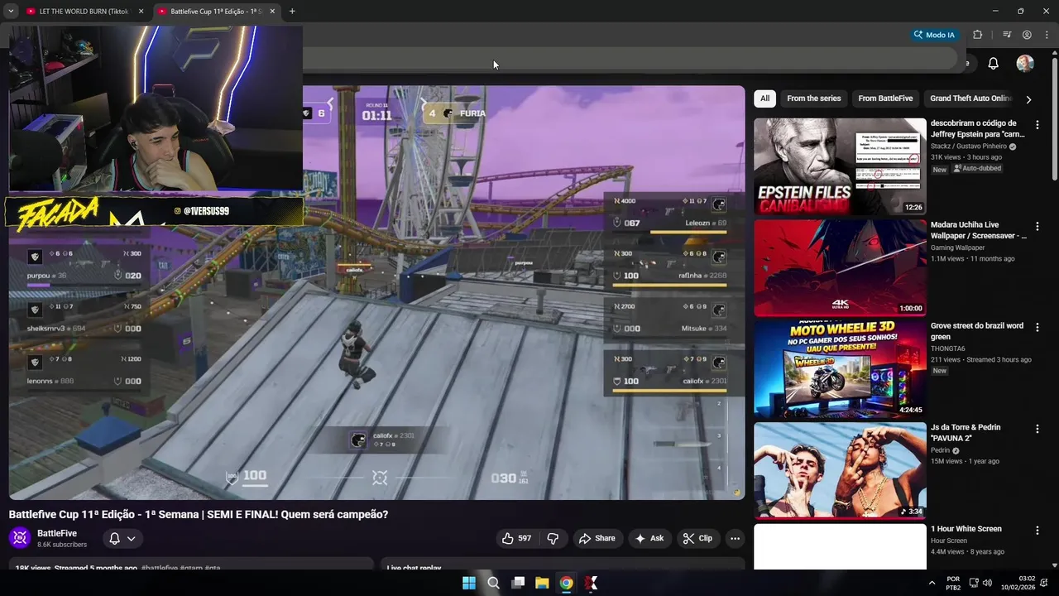Screen dimensions: 1059x596
Task: Open Stackz / Gustavo Pinheiro channel name
Action: tap(969, 147)
